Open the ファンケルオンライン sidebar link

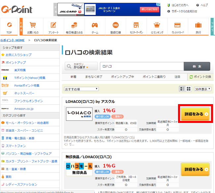pos(28,101)
